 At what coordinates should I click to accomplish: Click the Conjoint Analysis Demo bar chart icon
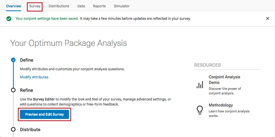pyautogui.click(x=200, y=84)
